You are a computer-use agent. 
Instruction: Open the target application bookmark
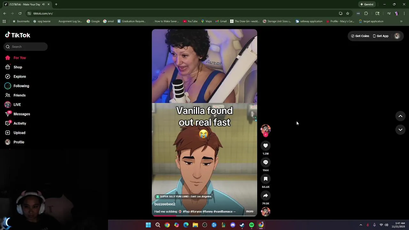(371, 21)
